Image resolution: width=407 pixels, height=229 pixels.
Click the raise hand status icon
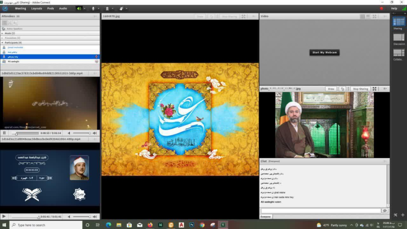[121, 9]
